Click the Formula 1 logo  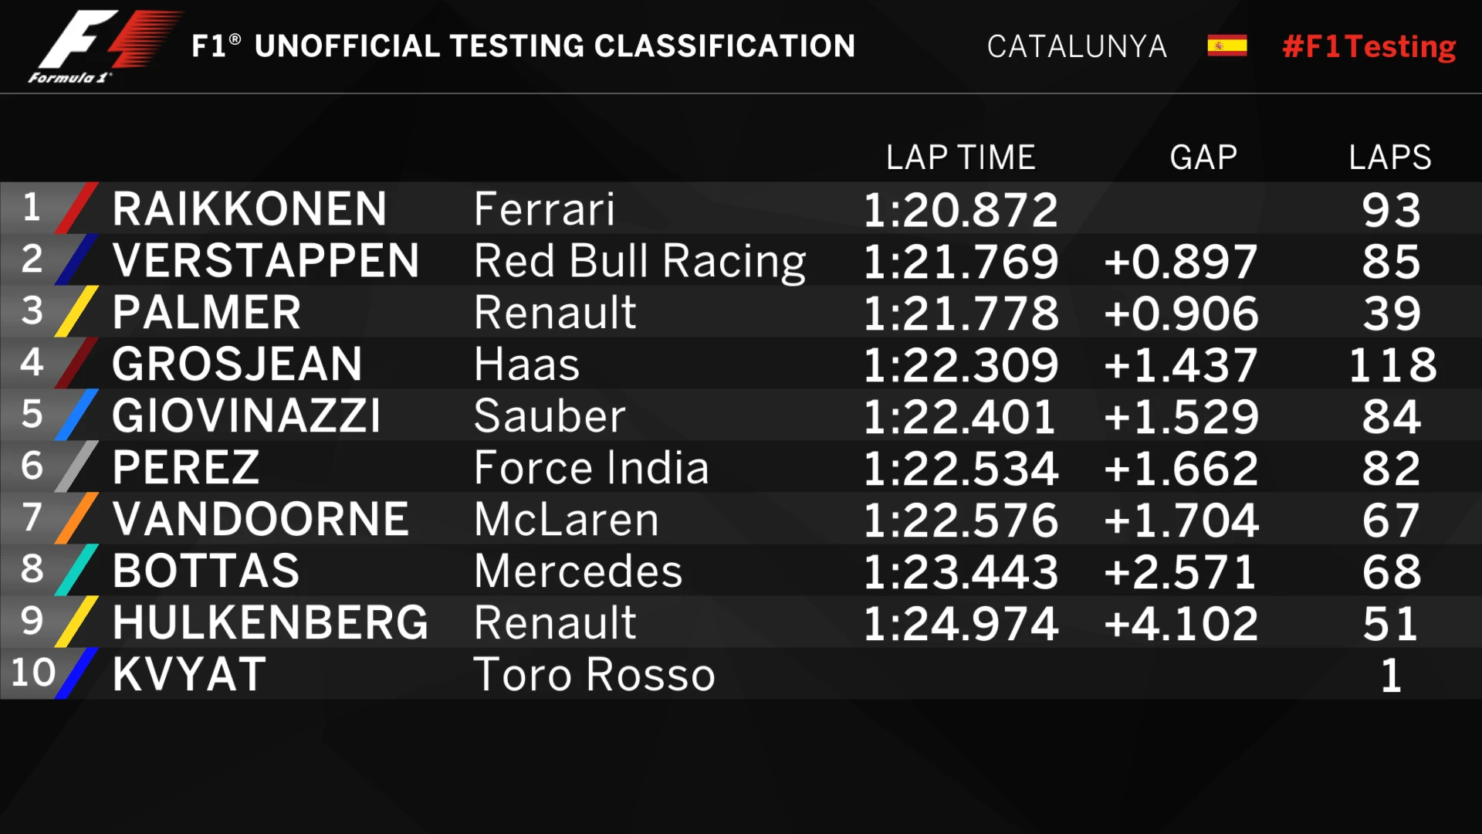pos(104,46)
